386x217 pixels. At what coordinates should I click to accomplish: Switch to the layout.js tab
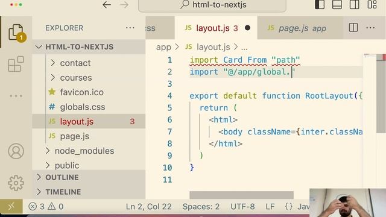click(x=216, y=28)
